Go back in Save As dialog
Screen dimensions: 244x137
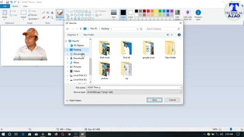click(x=67, y=29)
